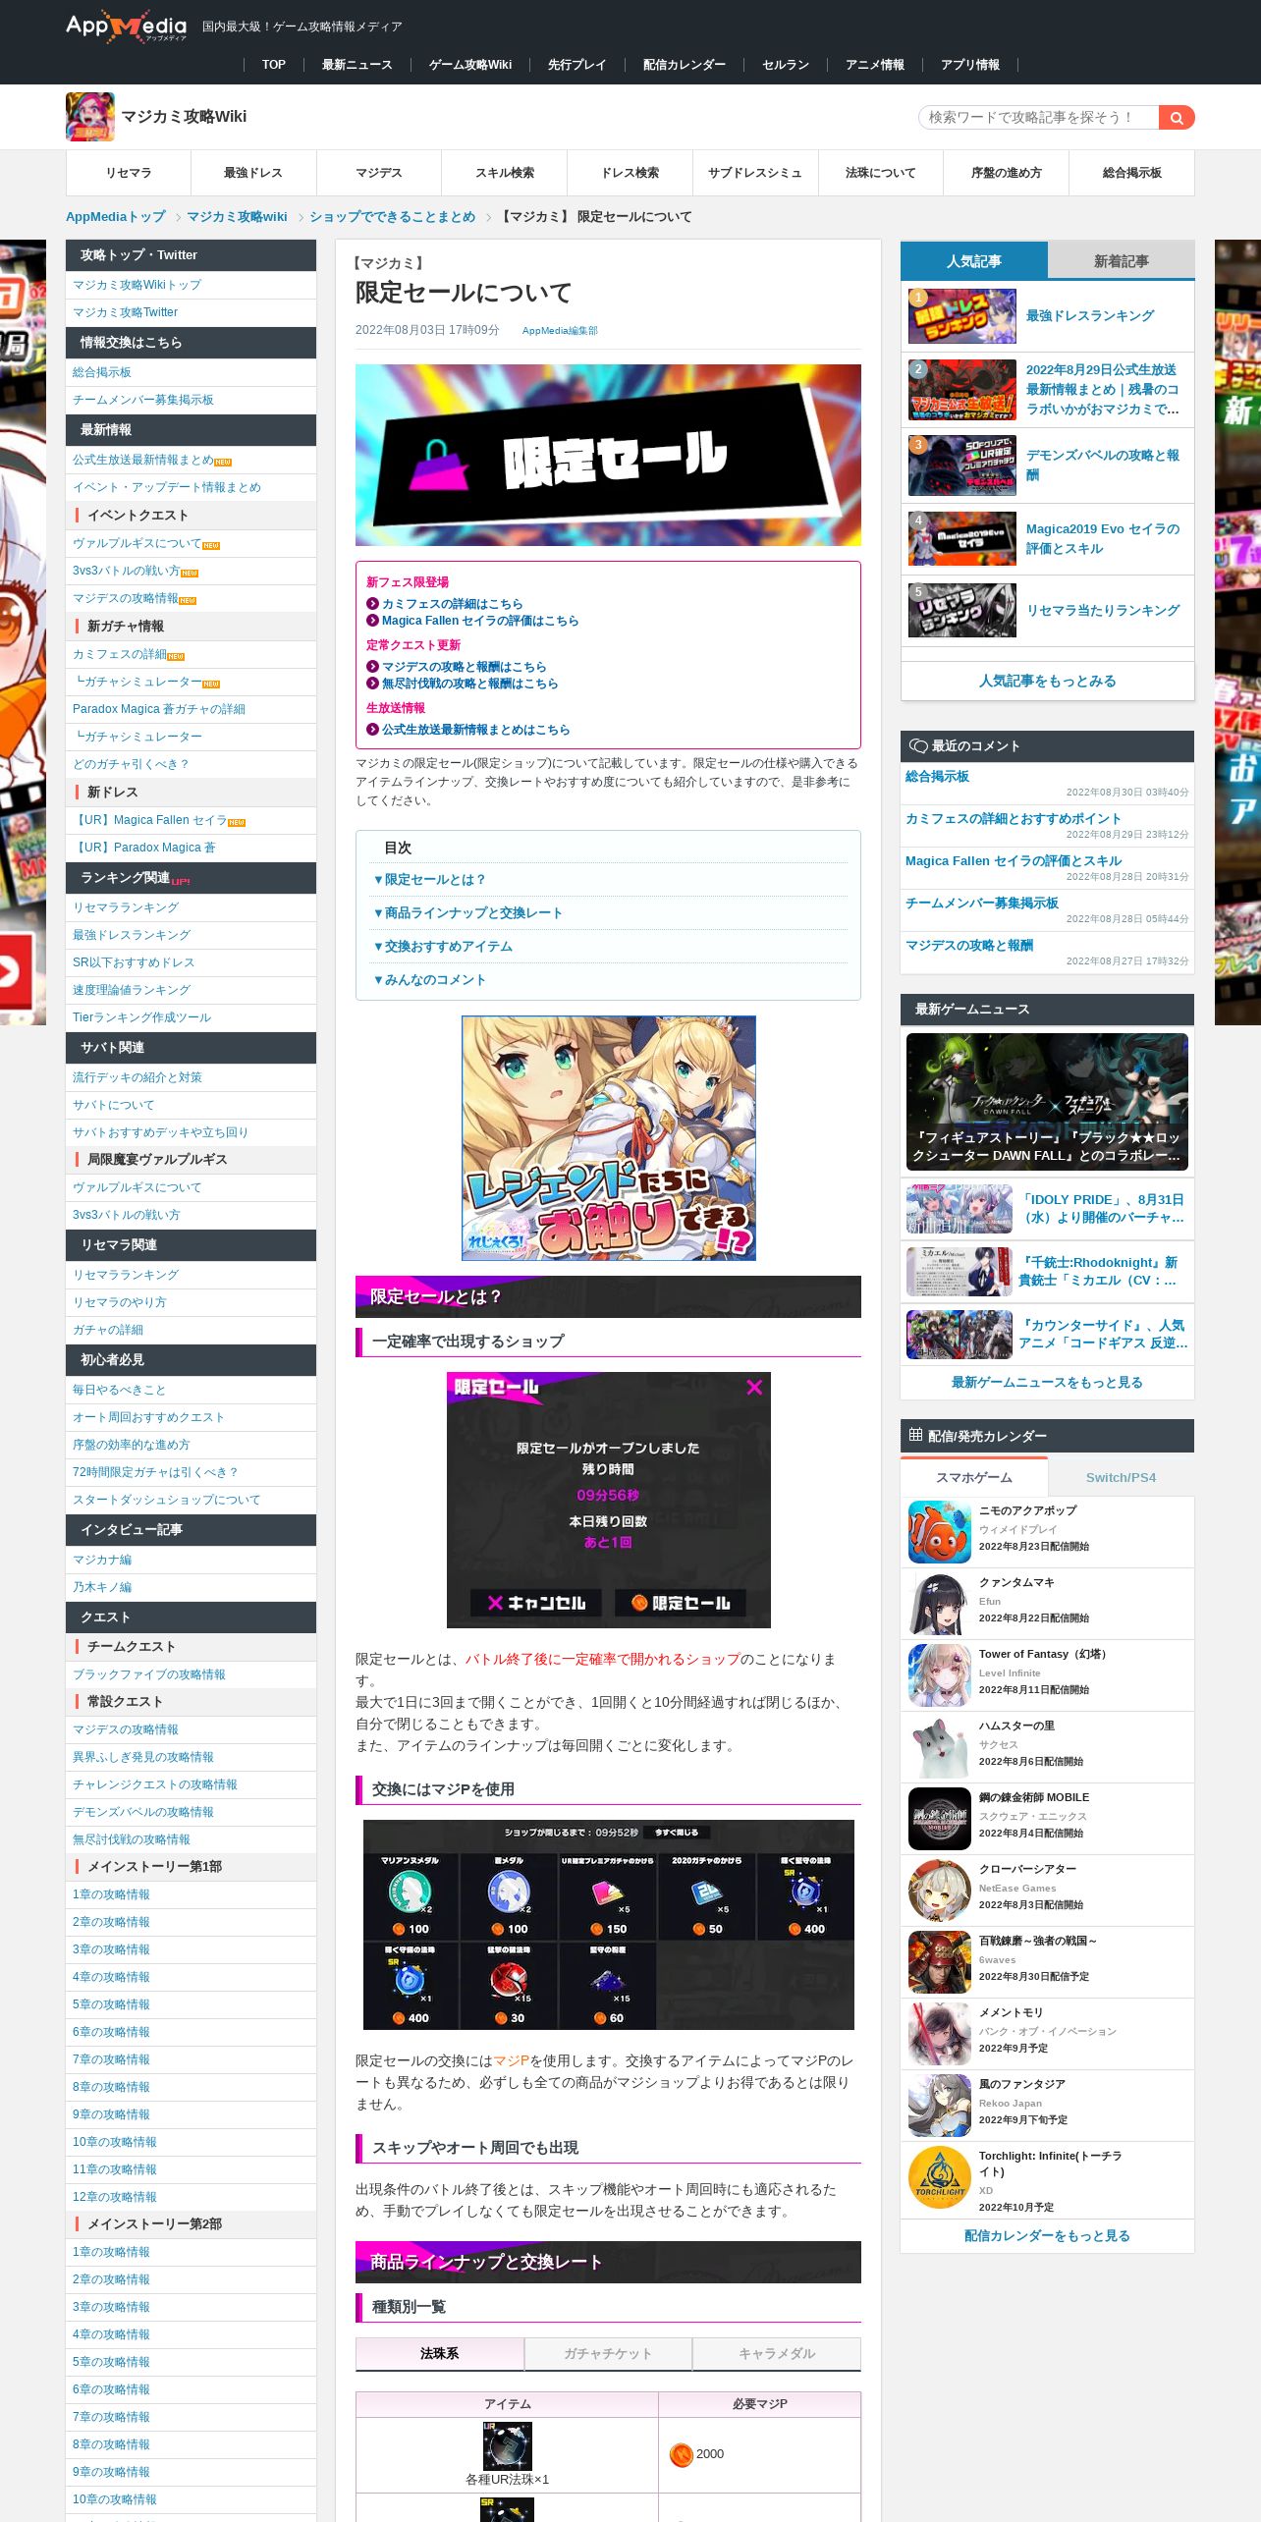Image resolution: width=1261 pixels, height=2522 pixels.
Task: Select the 法珠系 item tab
Action: (439, 2353)
